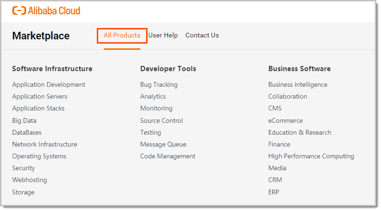This screenshot has width=381, height=211.
Task: Open Bug Tracking tools
Action: pyautogui.click(x=158, y=85)
